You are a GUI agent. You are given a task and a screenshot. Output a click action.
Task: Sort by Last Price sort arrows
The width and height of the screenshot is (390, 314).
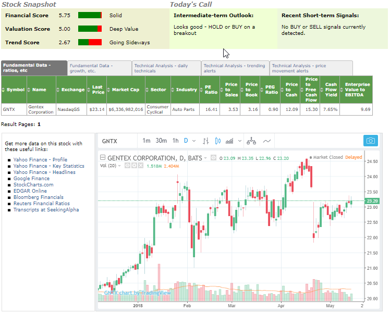pos(89,90)
